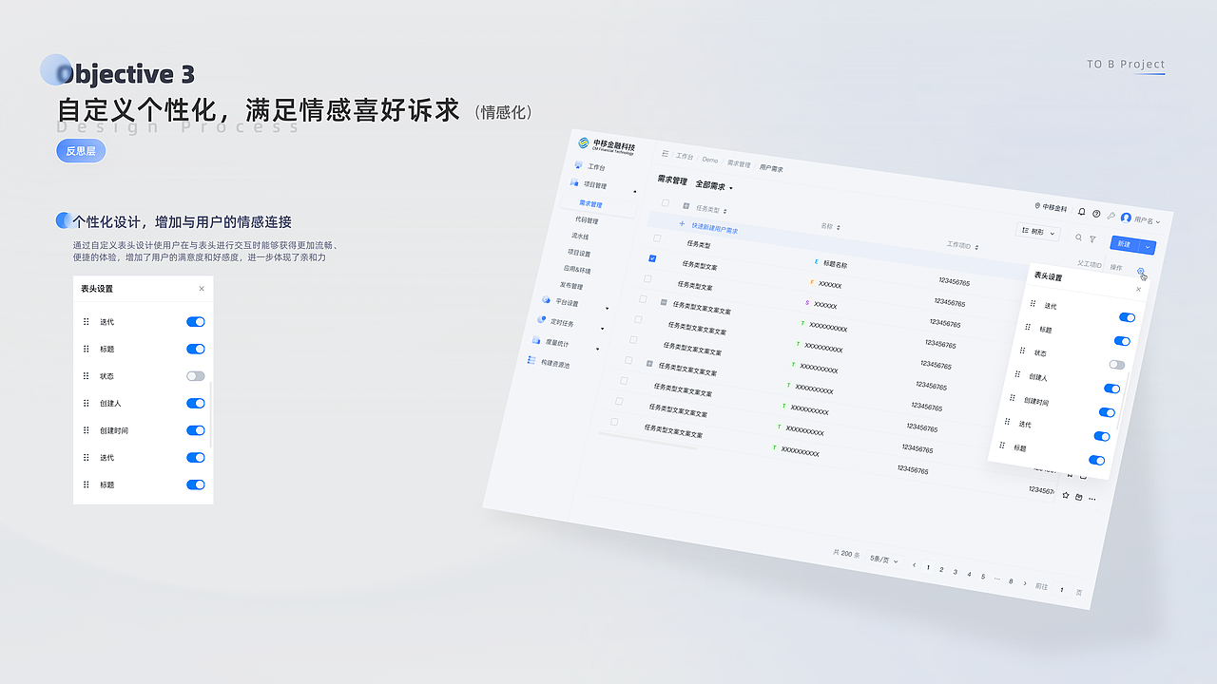Screen dimensions: 1217x684
Task: Tick checkbox of the row tagged F XXXXXX
Action: point(647,278)
